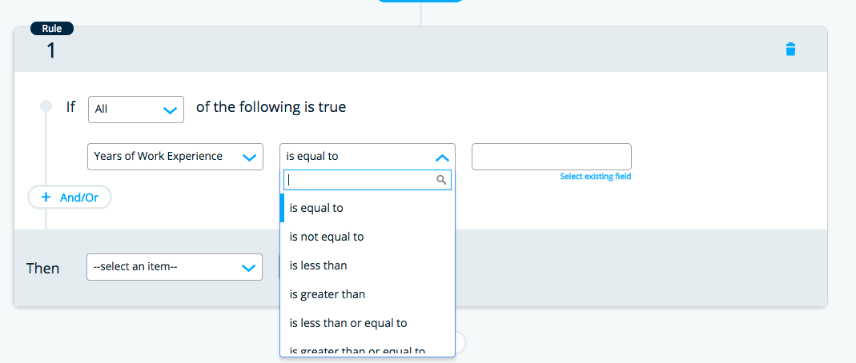Click the Rule badge label
The image size is (856, 363).
[x=52, y=29]
